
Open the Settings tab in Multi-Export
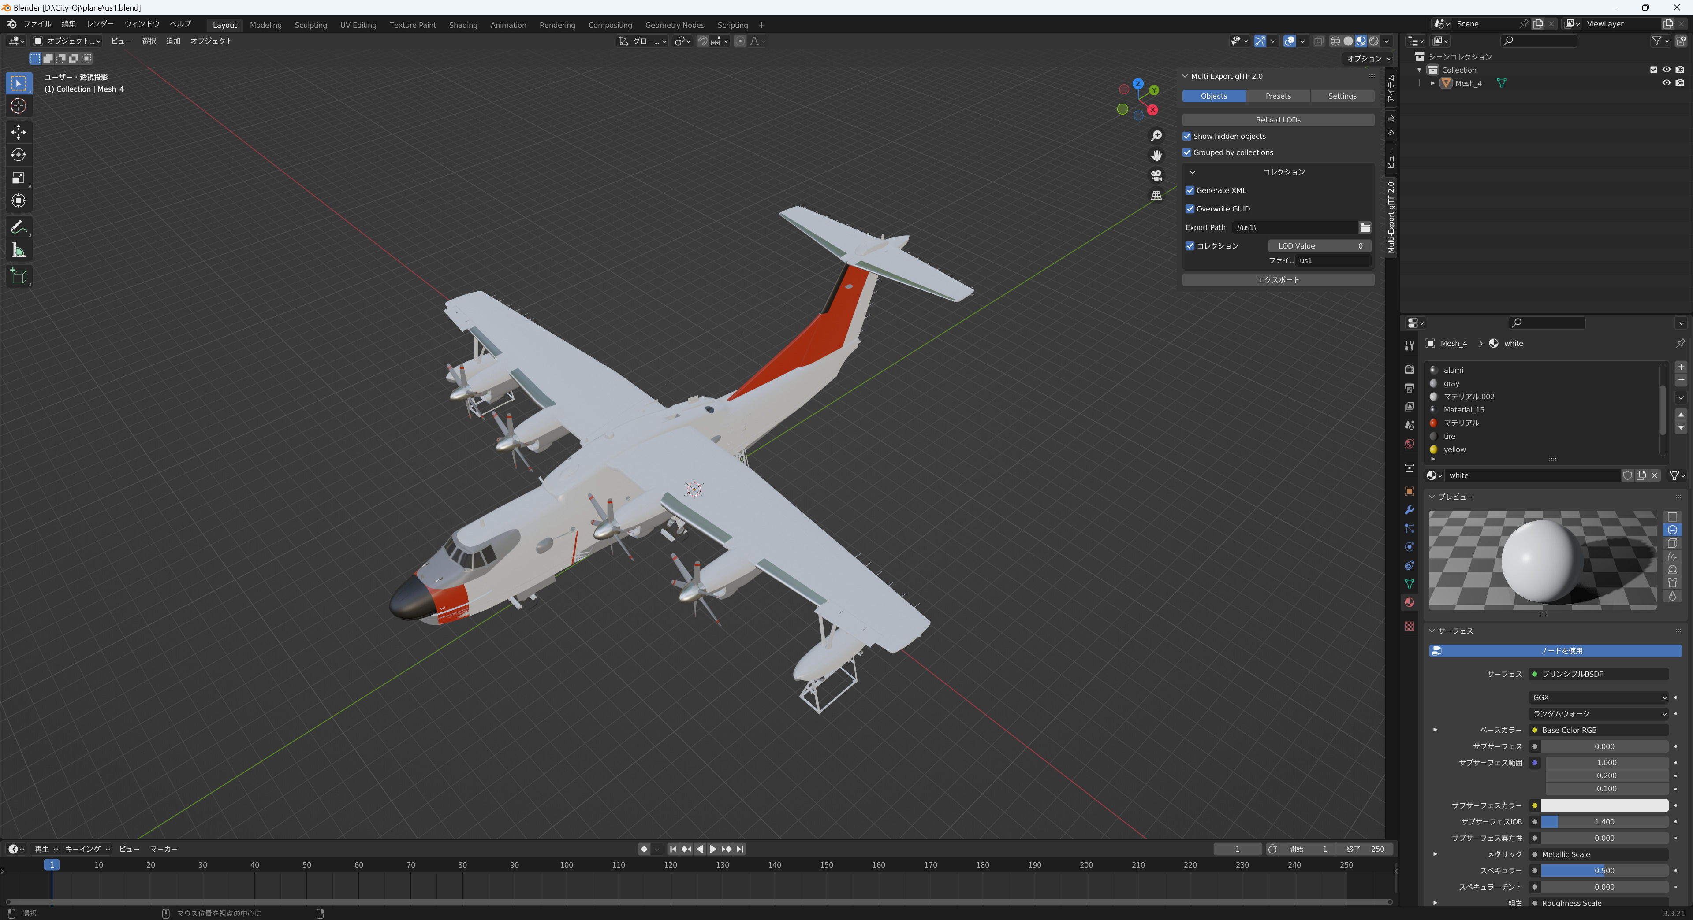(1342, 96)
